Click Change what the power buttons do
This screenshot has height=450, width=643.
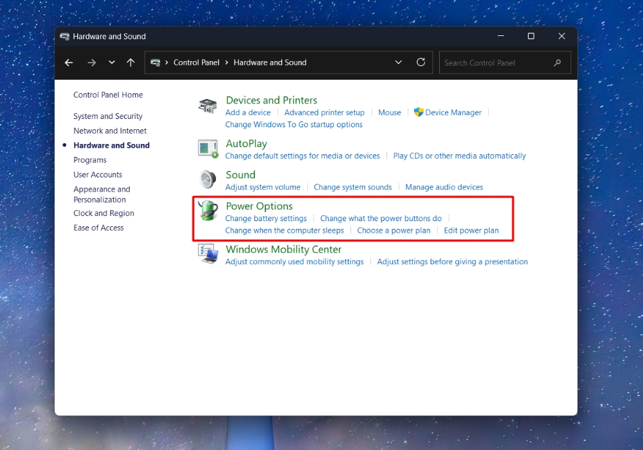tap(381, 219)
